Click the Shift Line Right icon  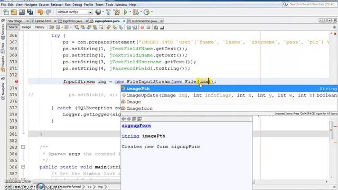pyautogui.click(x=135, y=27)
